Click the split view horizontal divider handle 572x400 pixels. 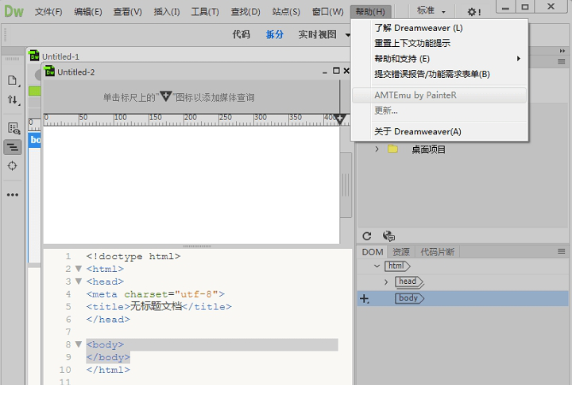click(x=197, y=247)
